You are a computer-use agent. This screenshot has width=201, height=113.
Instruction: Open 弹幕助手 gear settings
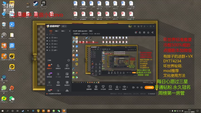click(x=52, y=65)
